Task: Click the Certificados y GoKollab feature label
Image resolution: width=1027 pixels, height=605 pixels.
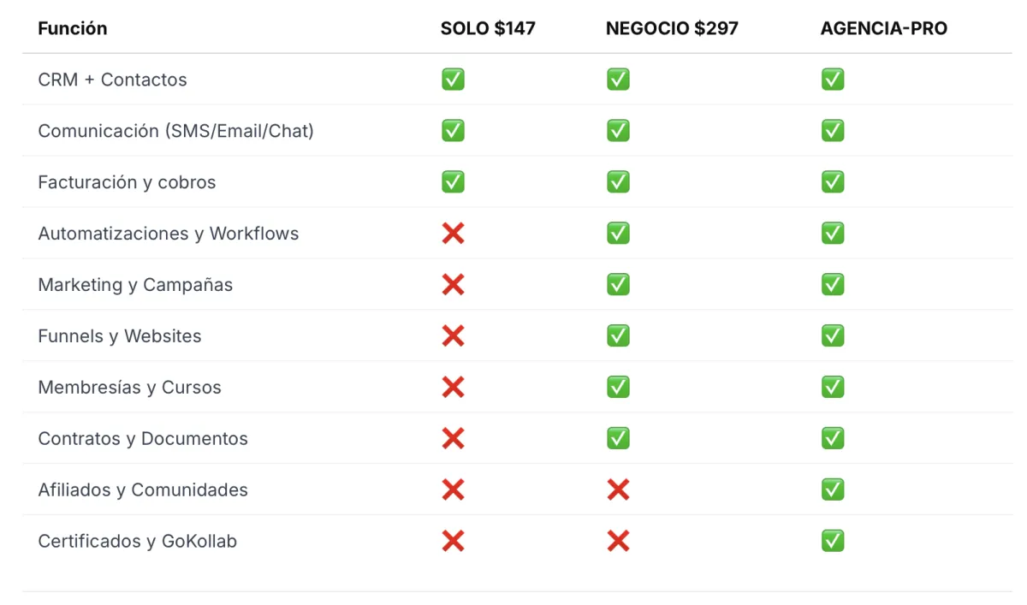Action: (138, 541)
